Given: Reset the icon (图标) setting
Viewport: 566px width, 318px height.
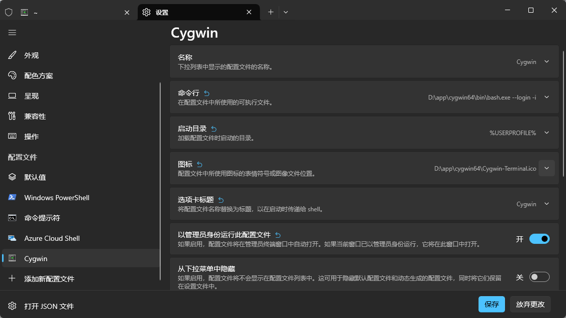Looking at the screenshot, I should click(x=200, y=165).
